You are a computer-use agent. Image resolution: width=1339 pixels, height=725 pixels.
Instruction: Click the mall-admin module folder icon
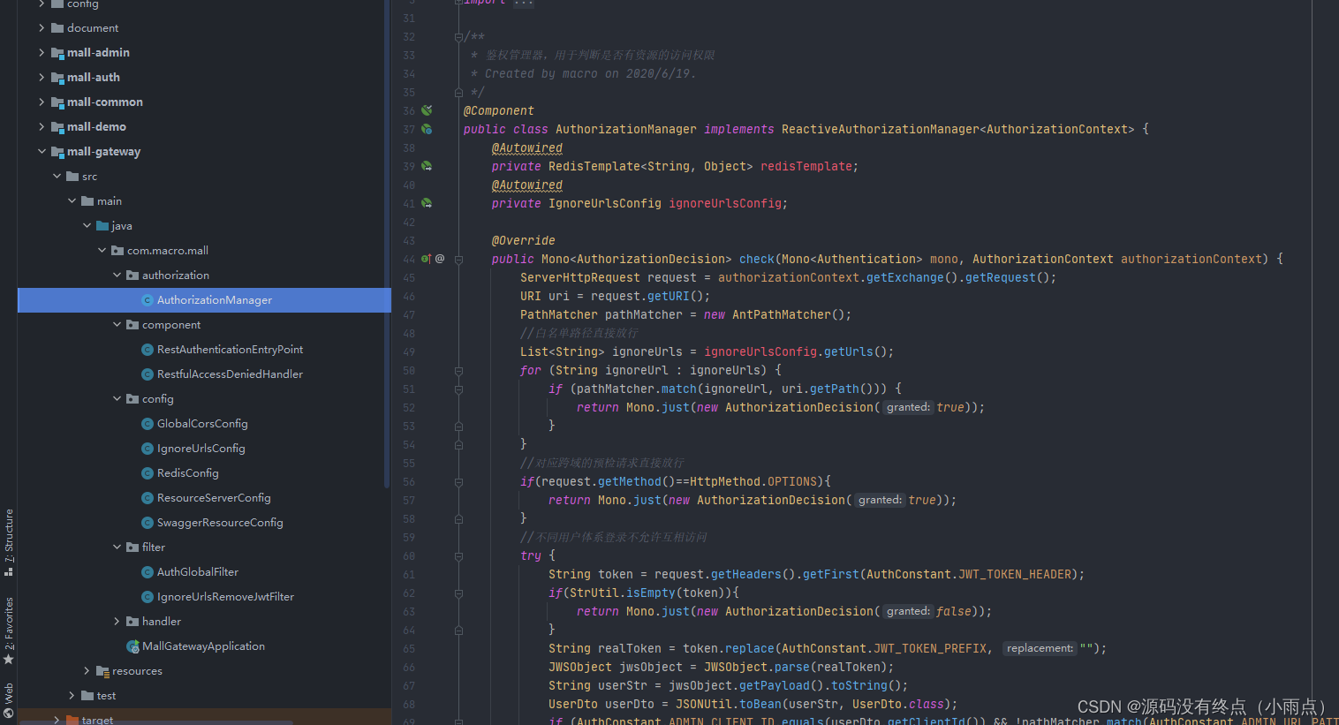pyautogui.click(x=57, y=53)
